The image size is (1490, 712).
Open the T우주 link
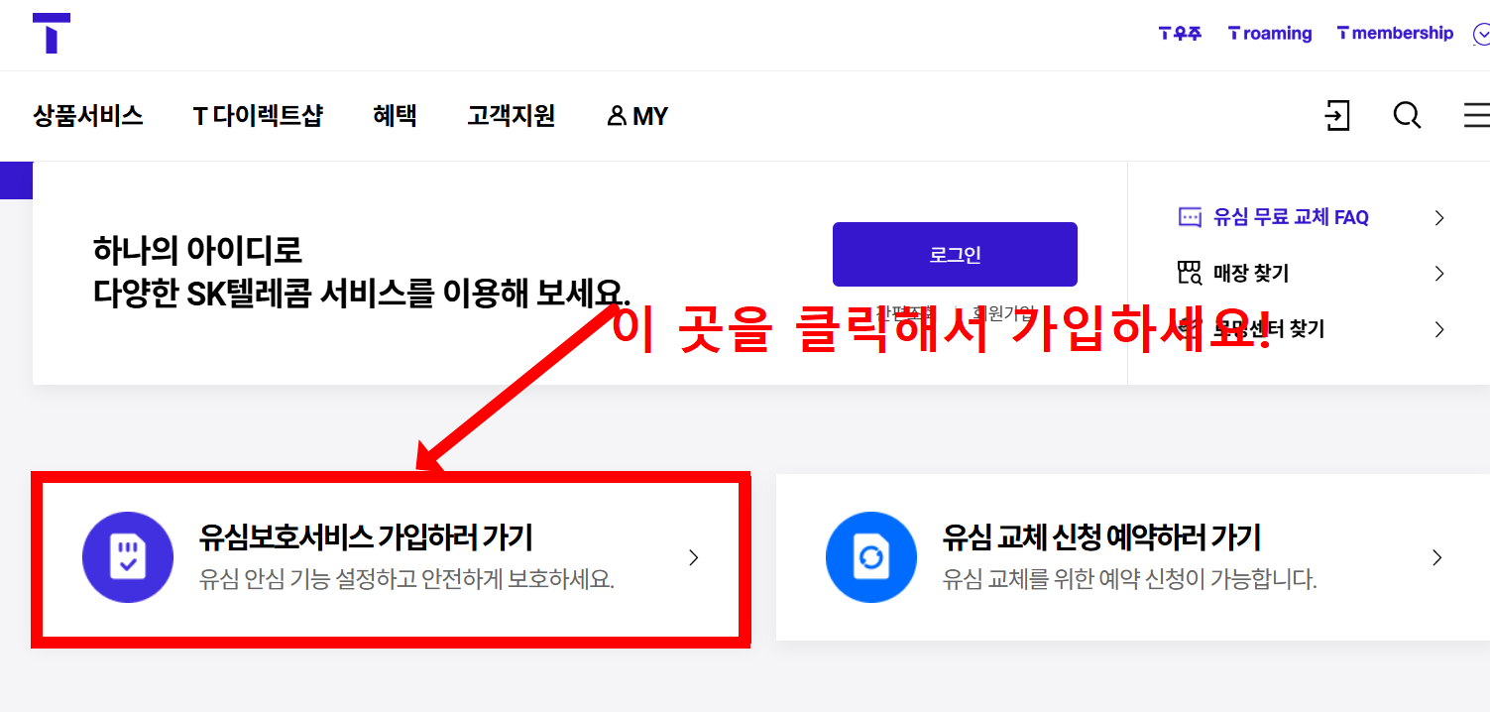(x=1180, y=33)
